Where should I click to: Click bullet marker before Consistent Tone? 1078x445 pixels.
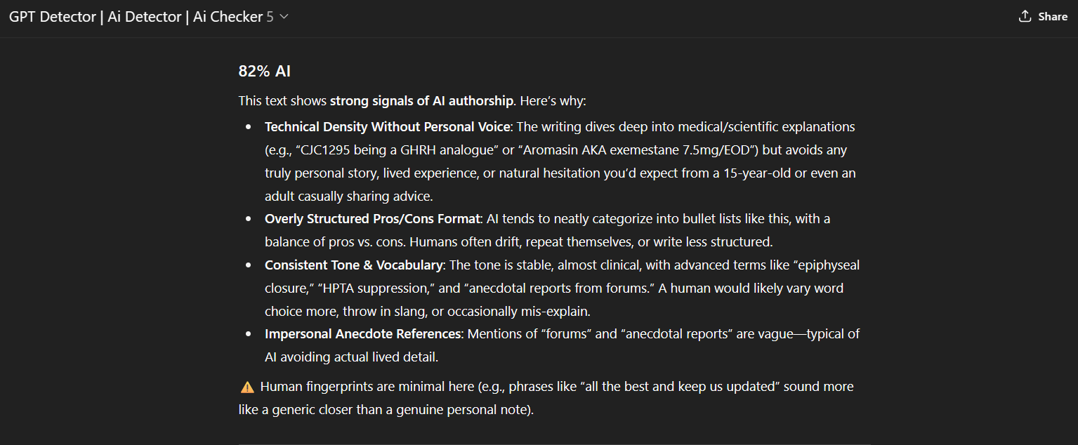pos(248,266)
